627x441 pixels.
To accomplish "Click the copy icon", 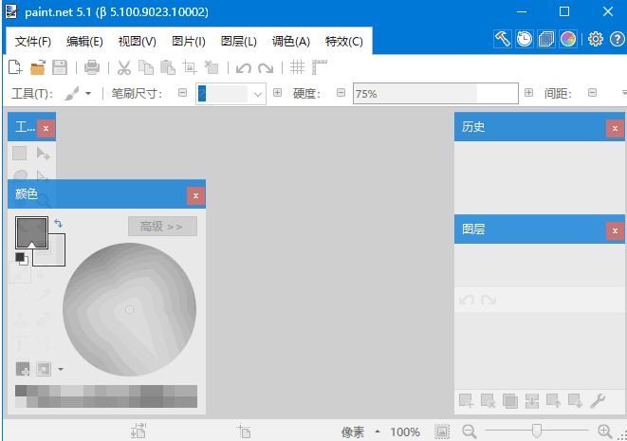I will point(146,67).
